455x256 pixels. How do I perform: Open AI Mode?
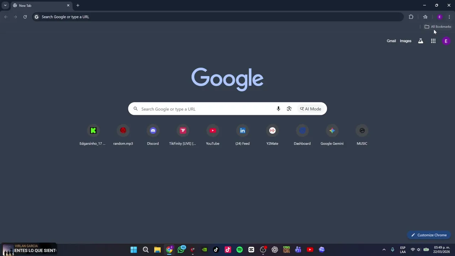(x=310, y=109)
